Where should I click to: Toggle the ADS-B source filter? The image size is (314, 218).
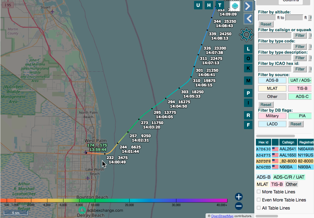(272, 80)
